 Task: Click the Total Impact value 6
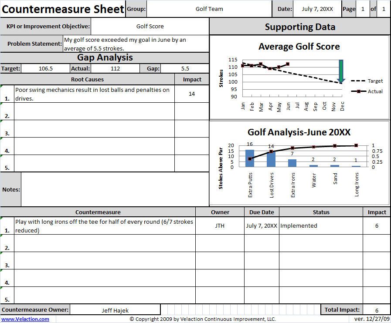[x=377, y=310]
